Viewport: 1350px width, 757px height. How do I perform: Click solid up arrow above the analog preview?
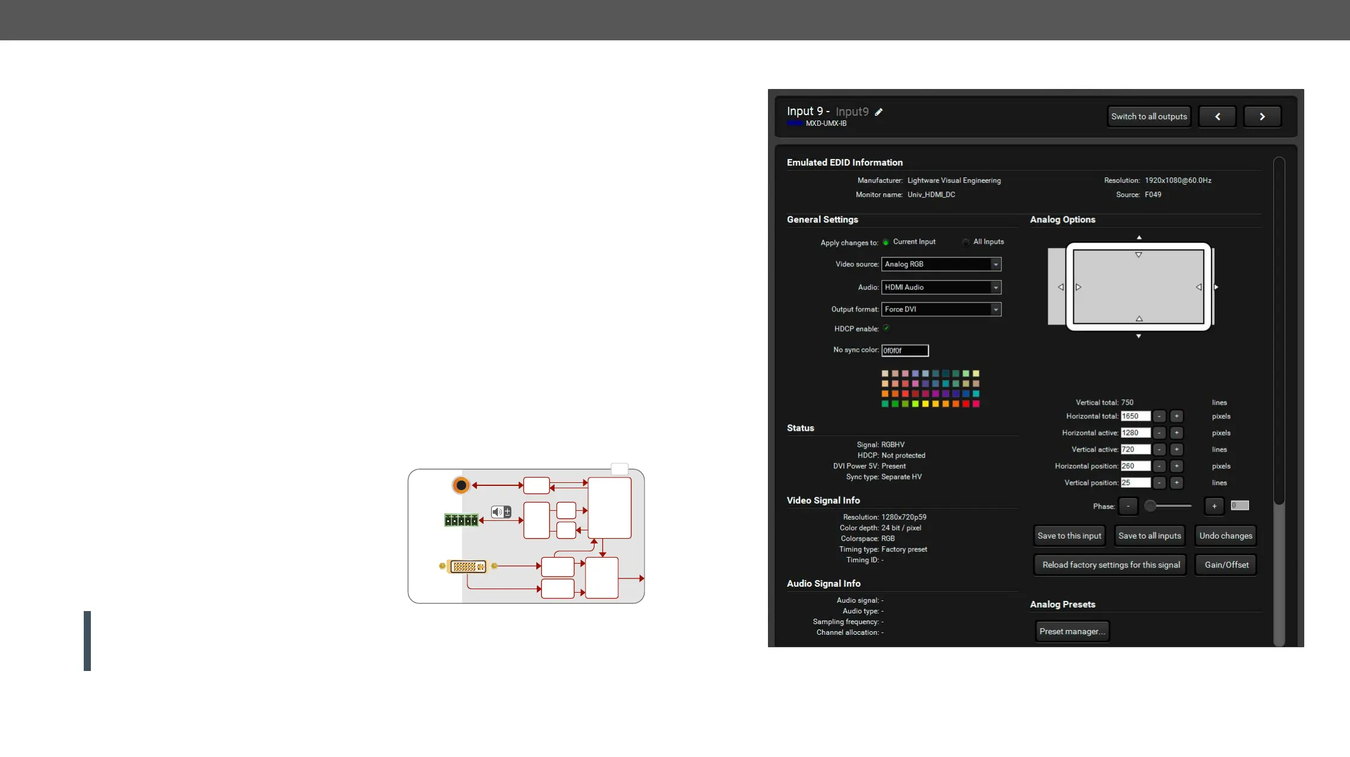click(x=1139, y=237)
